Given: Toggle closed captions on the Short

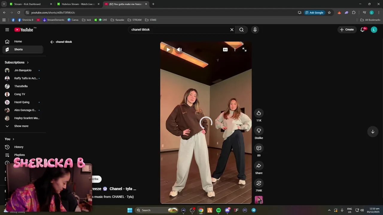Looking at the screenshot, I should coord(225,50).
